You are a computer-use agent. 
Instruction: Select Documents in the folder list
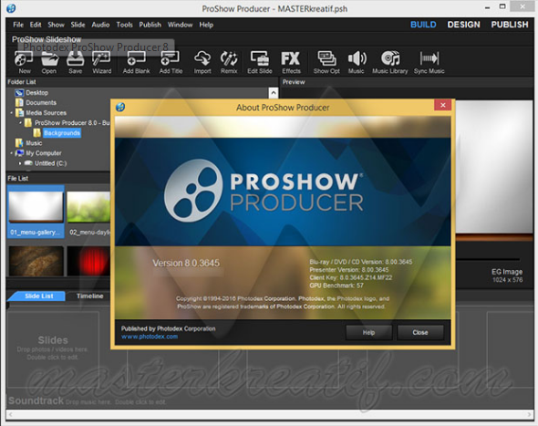41,103
